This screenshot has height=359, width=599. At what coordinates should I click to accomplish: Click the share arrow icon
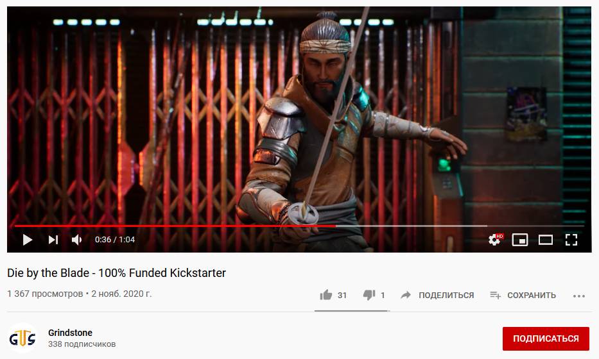pos(406,295)
